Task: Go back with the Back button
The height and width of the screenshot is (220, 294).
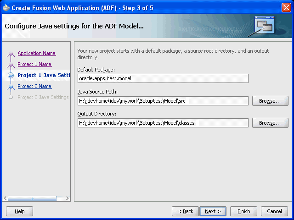Action: [185, 211]
